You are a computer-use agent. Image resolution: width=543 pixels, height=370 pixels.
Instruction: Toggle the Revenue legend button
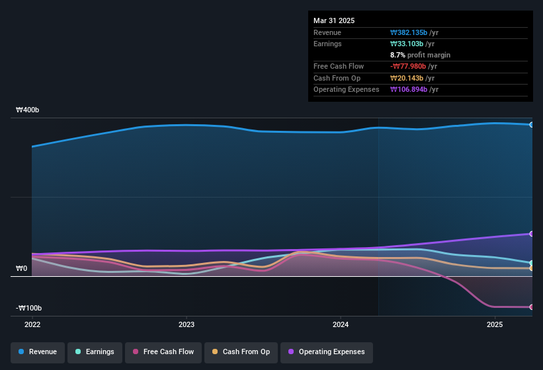(x=38, y=352)
